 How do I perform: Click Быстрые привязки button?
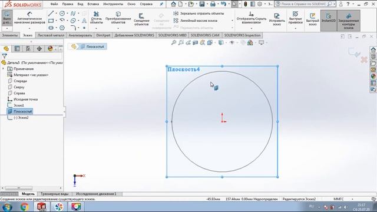click(x=295, y=18)
